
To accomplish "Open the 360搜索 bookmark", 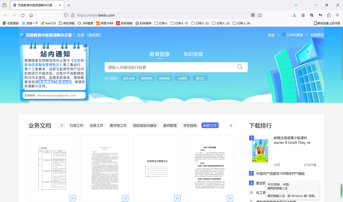I will 85,23.
